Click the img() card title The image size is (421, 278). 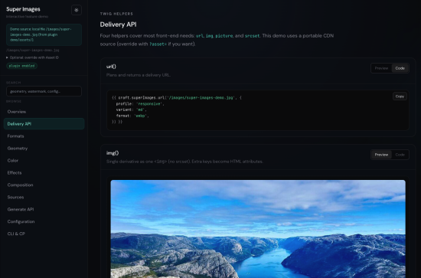[x=113, y=153]
